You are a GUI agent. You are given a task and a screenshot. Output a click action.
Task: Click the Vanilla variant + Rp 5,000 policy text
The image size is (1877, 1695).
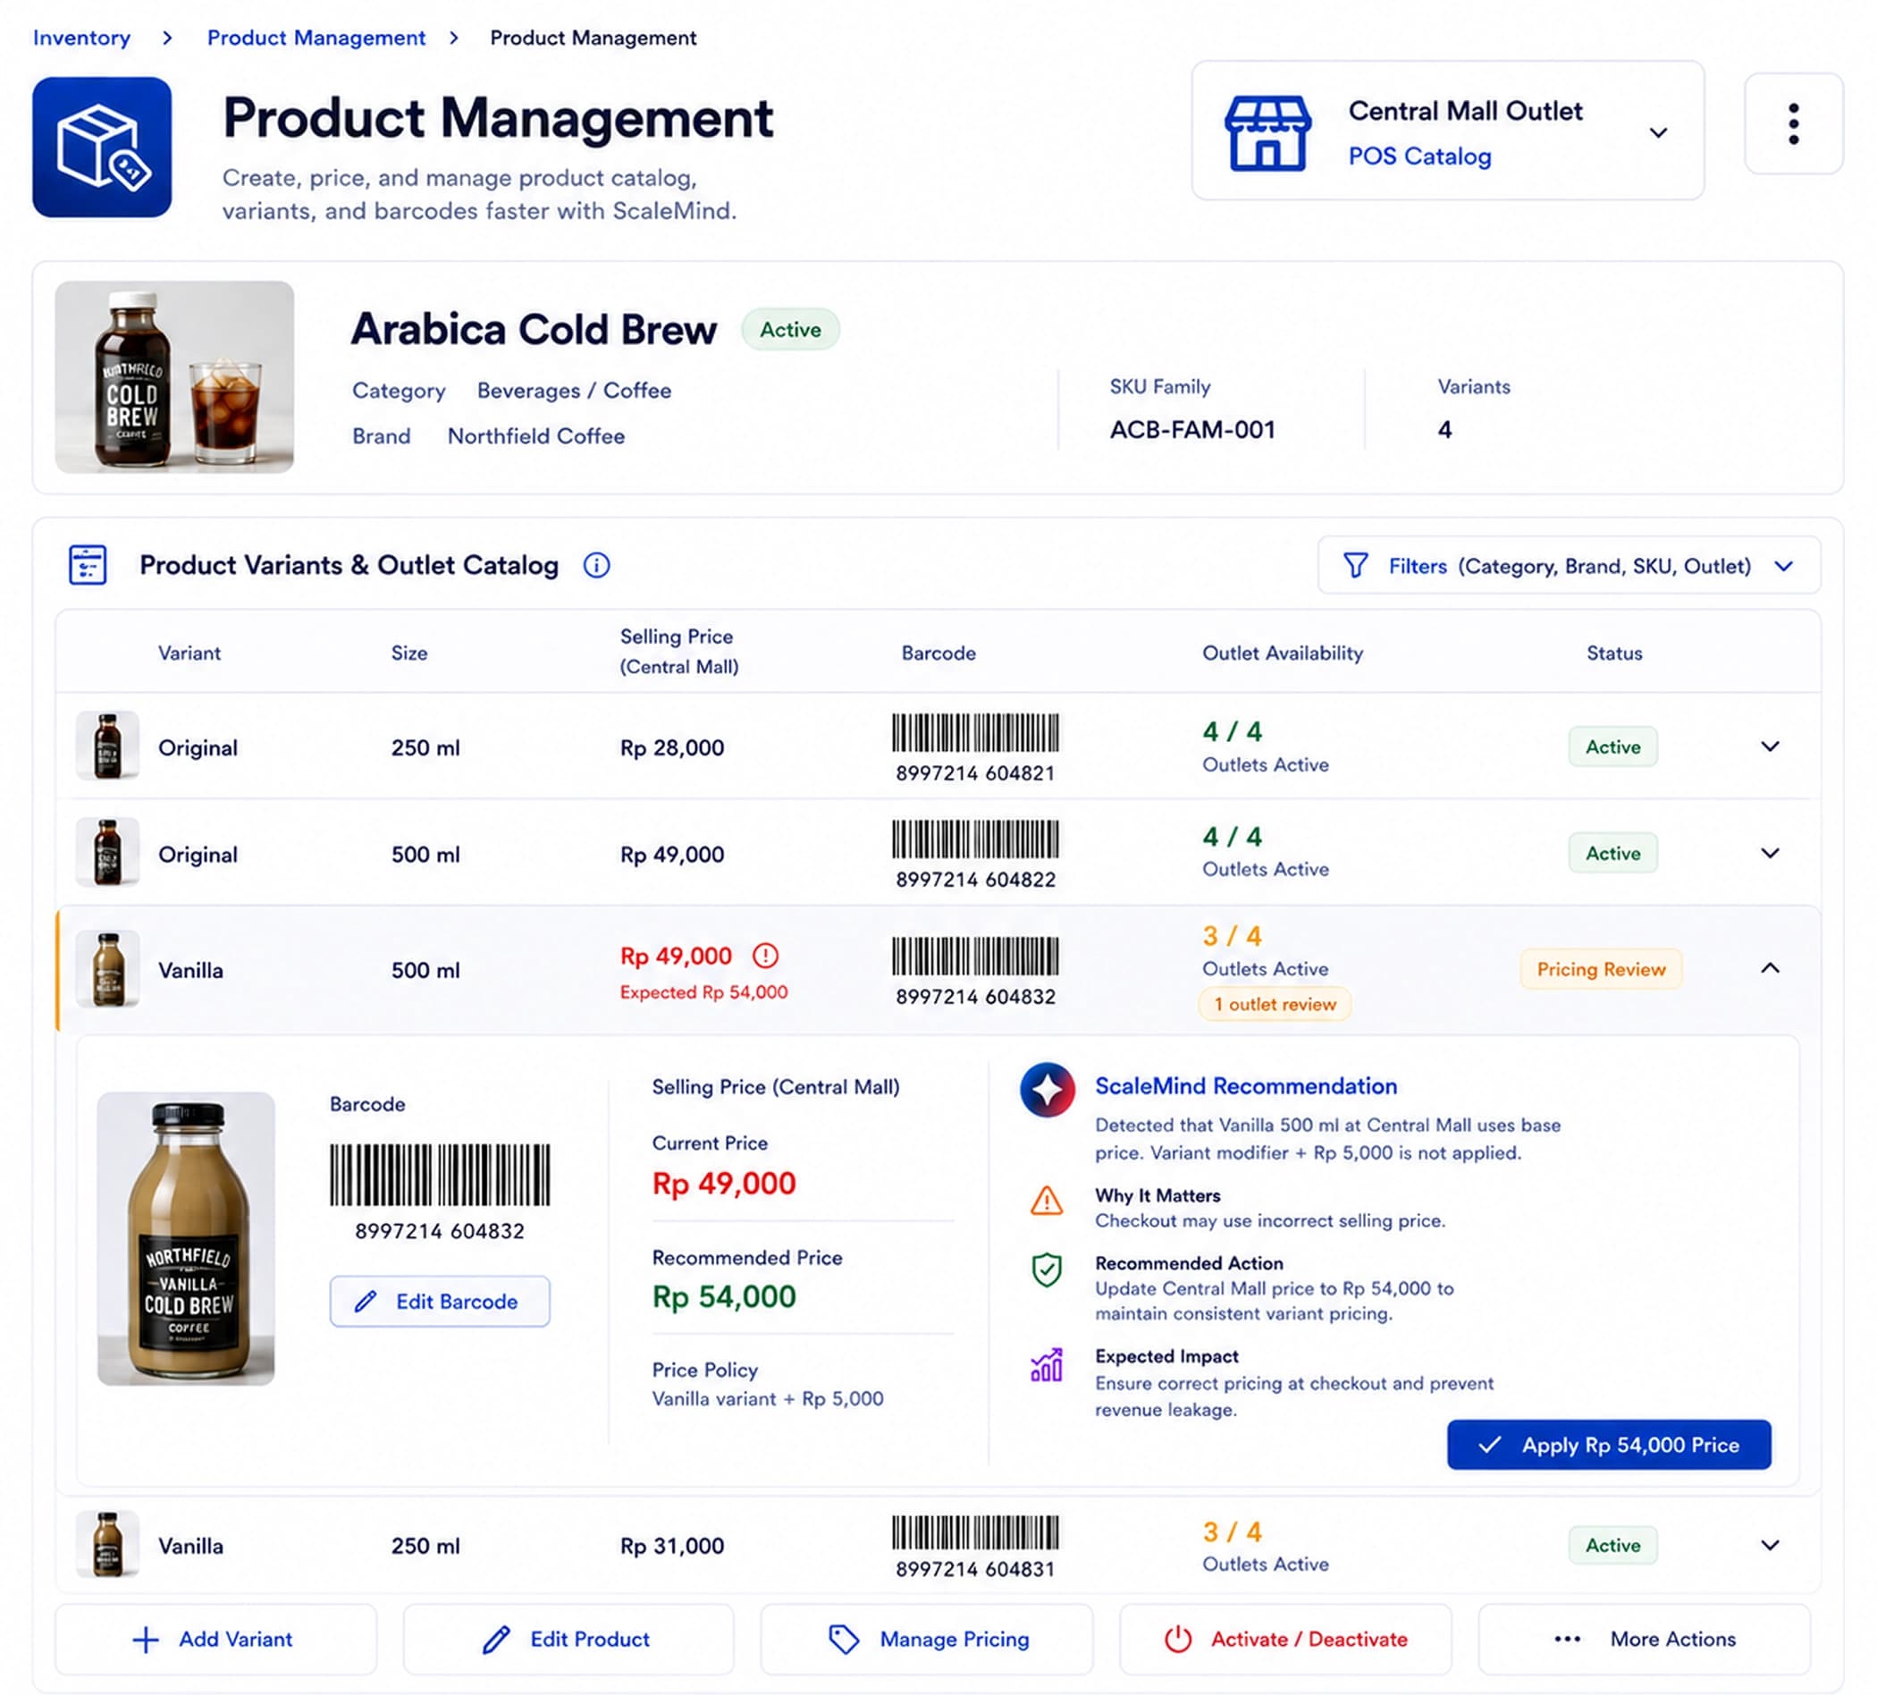tap(767, 1399)
